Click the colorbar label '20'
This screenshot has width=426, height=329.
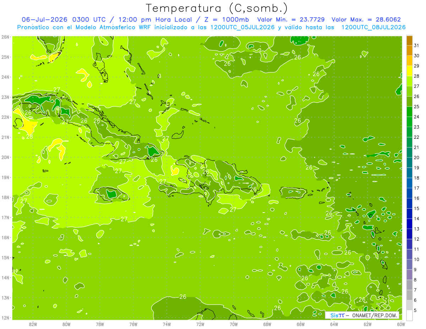coord(417,158)
